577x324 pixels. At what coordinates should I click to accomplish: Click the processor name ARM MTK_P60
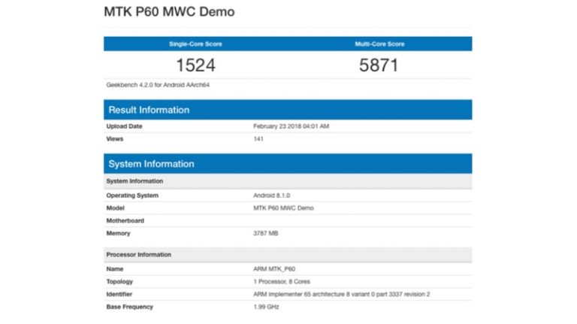(x=275, y=269)
